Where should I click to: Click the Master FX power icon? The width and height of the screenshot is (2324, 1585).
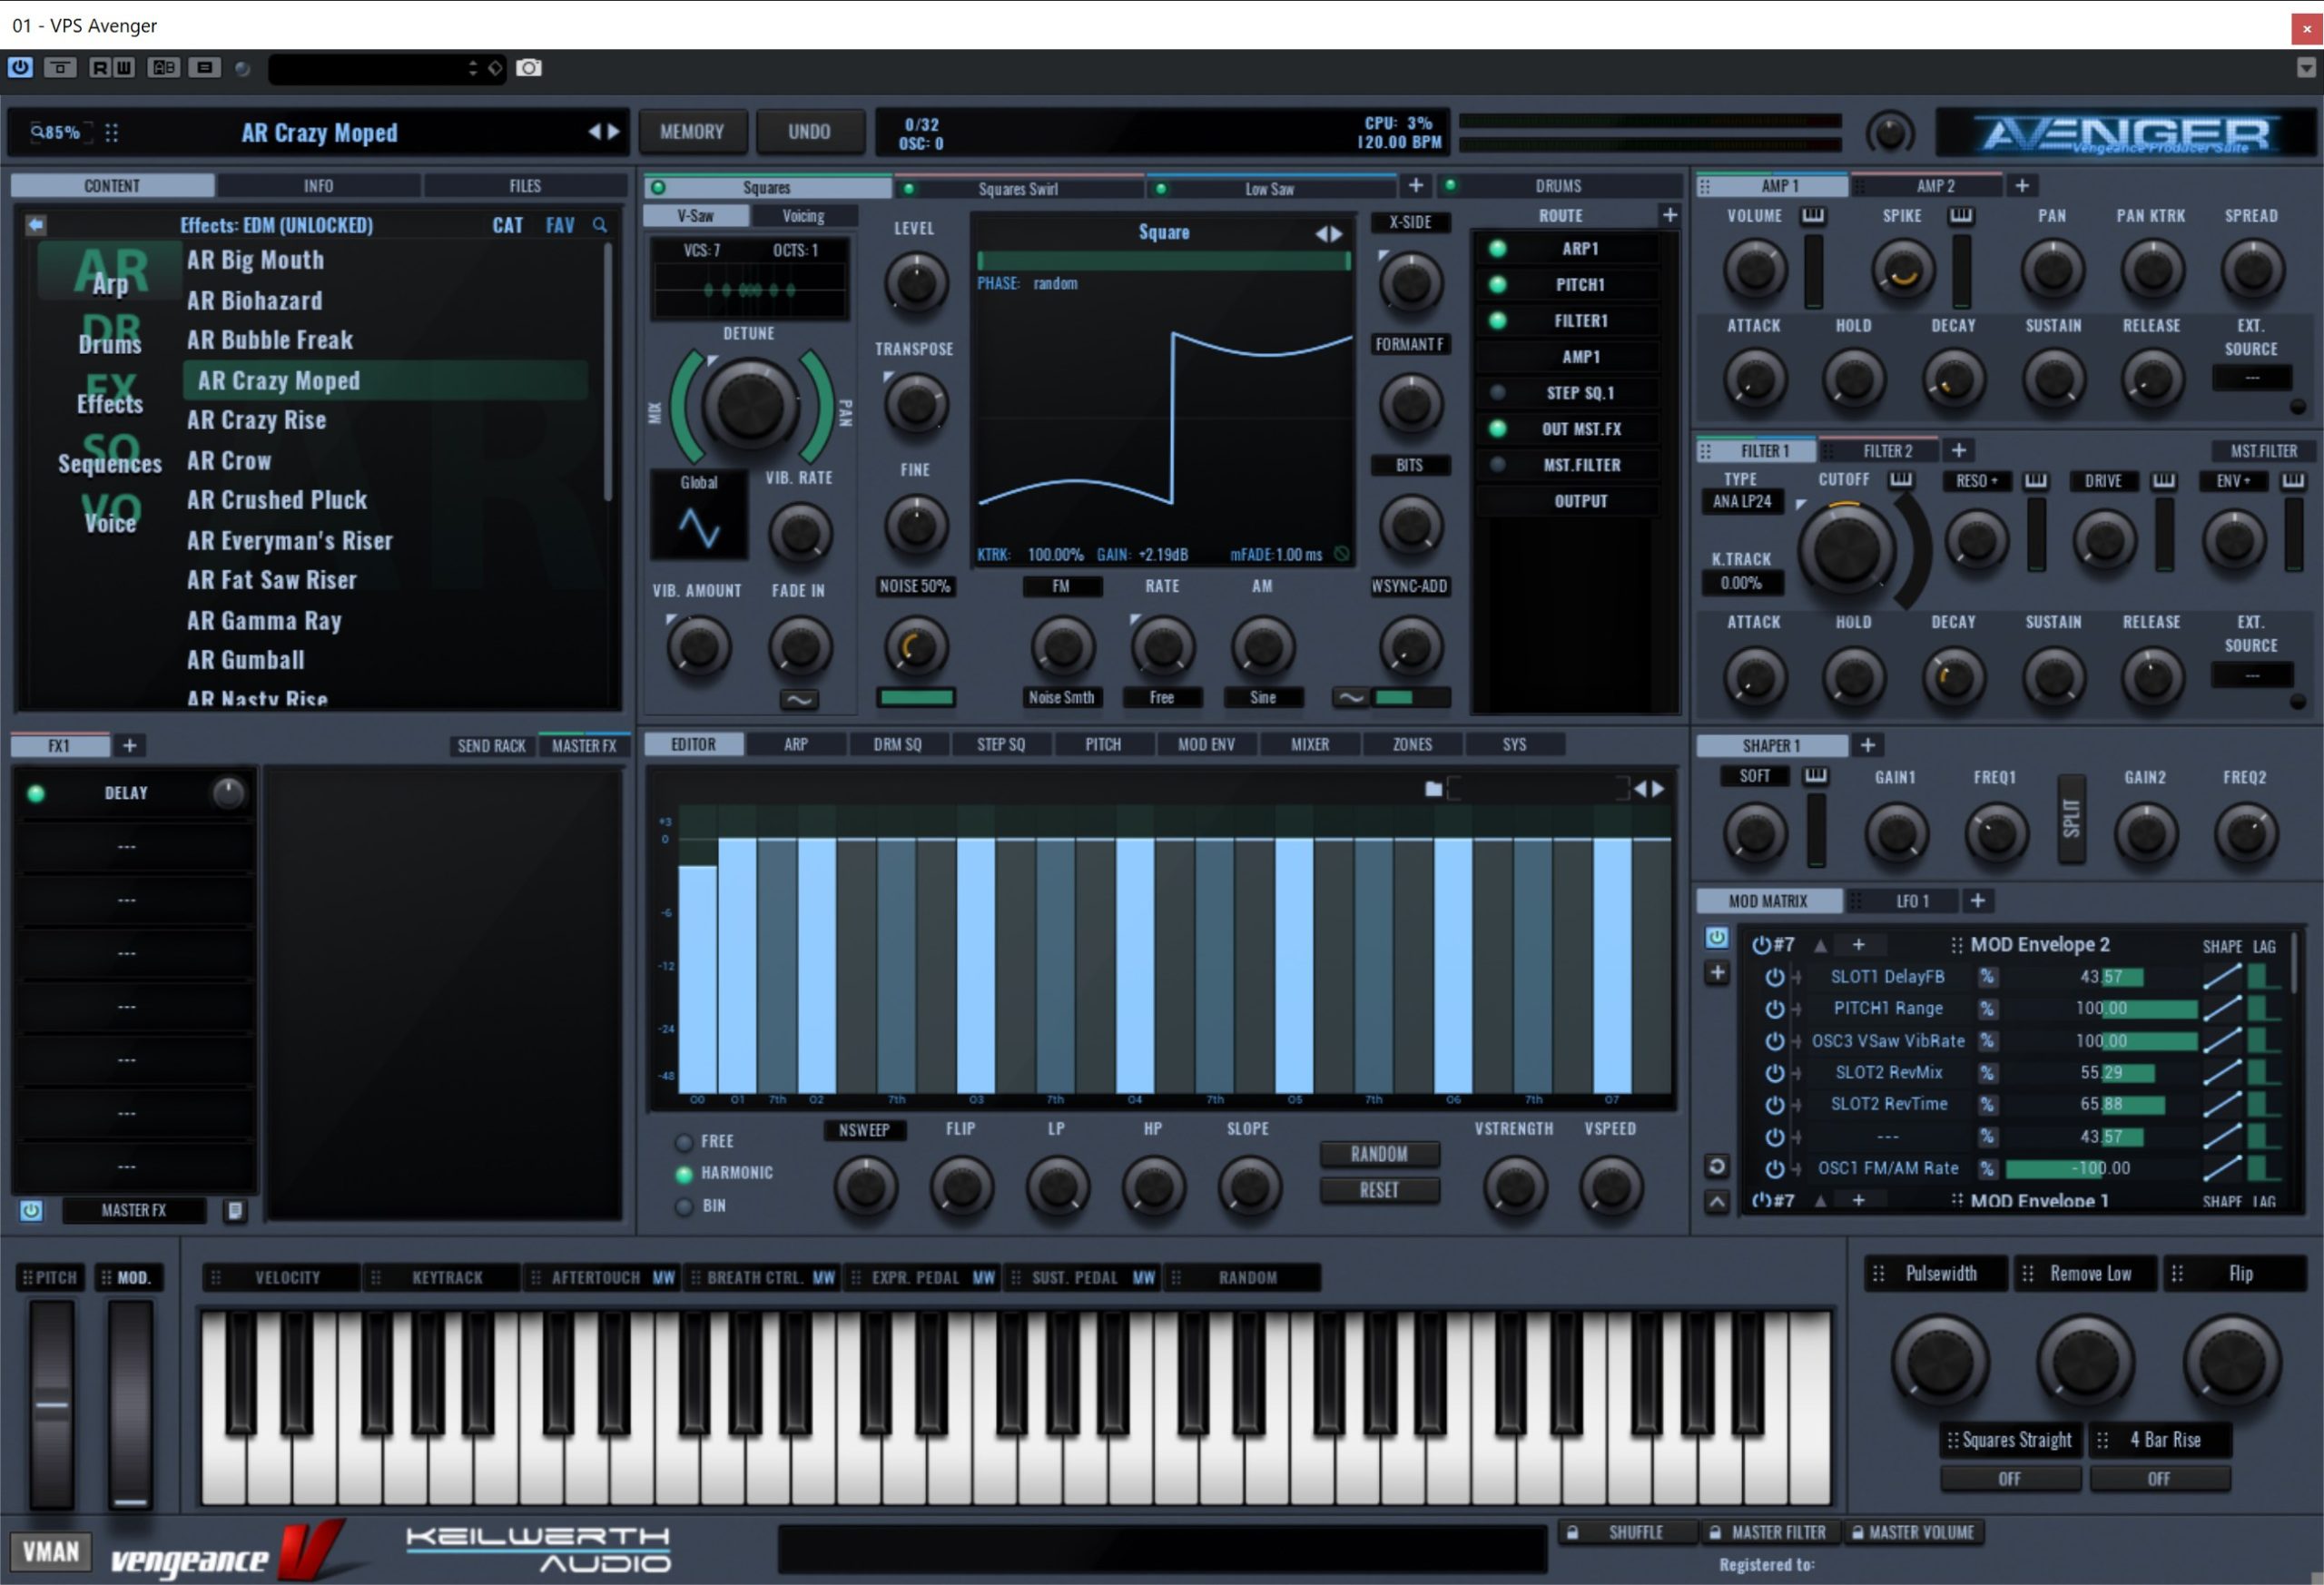[x=31, y=1210]
